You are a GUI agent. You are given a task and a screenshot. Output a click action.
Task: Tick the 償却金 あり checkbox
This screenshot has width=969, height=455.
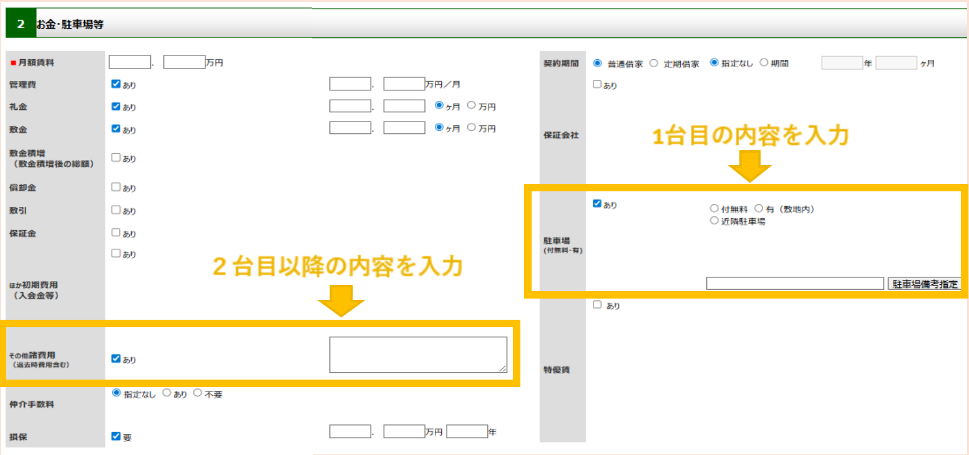(x=115, y=187)
